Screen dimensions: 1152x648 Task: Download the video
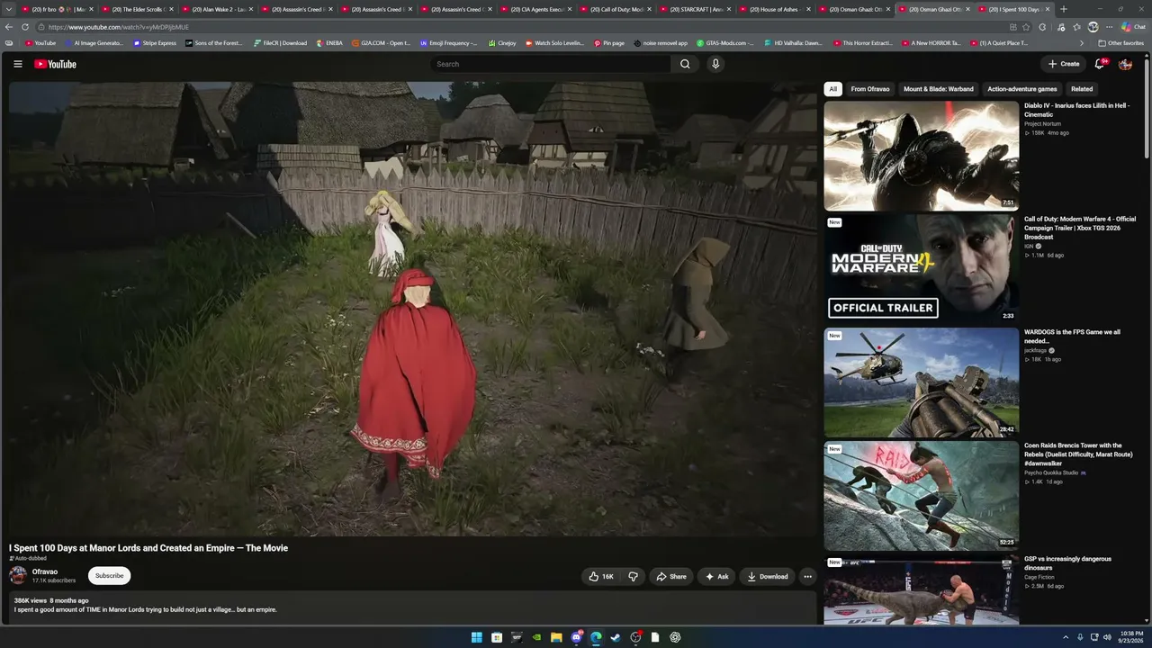768,577
